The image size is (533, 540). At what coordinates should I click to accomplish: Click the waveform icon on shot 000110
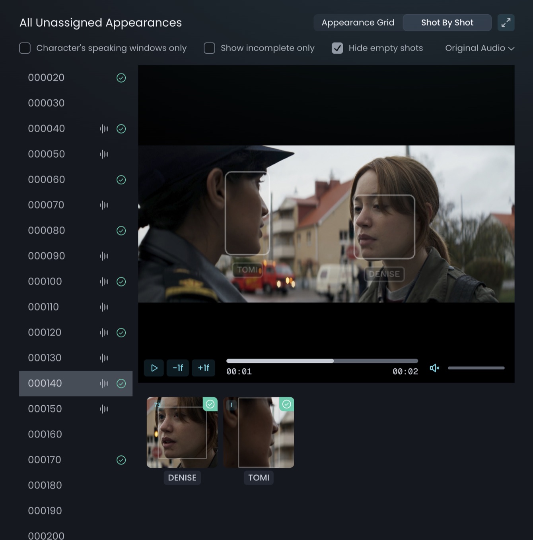click(104, 307)
